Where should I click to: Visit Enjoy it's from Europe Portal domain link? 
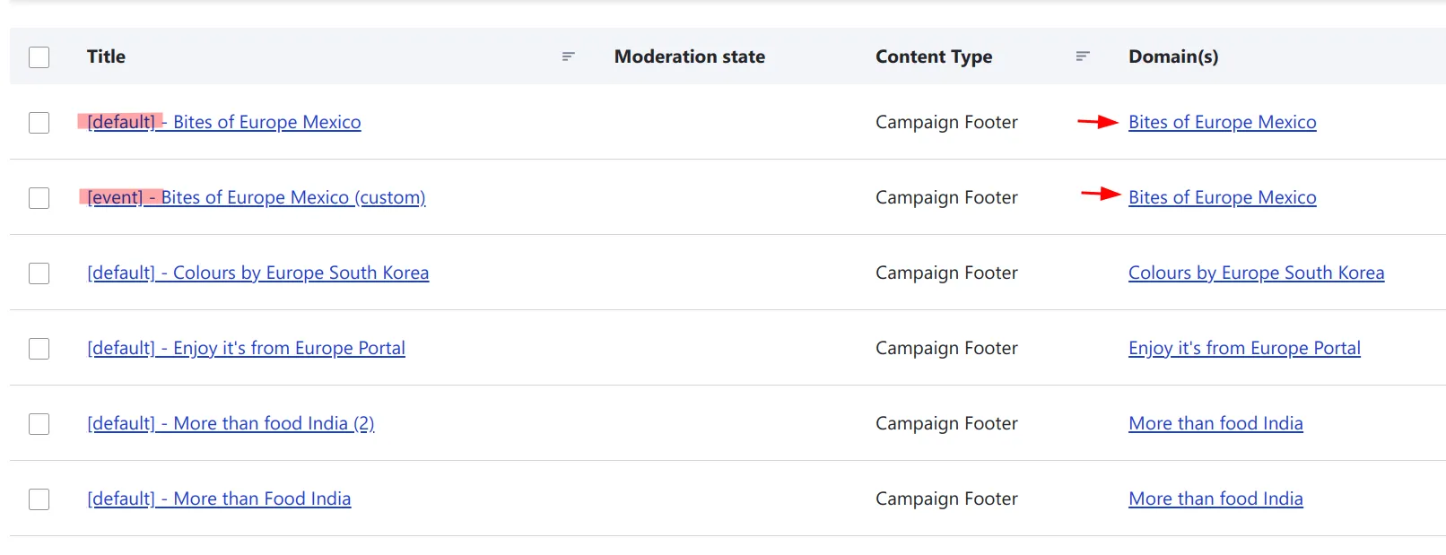[1244, 349]
